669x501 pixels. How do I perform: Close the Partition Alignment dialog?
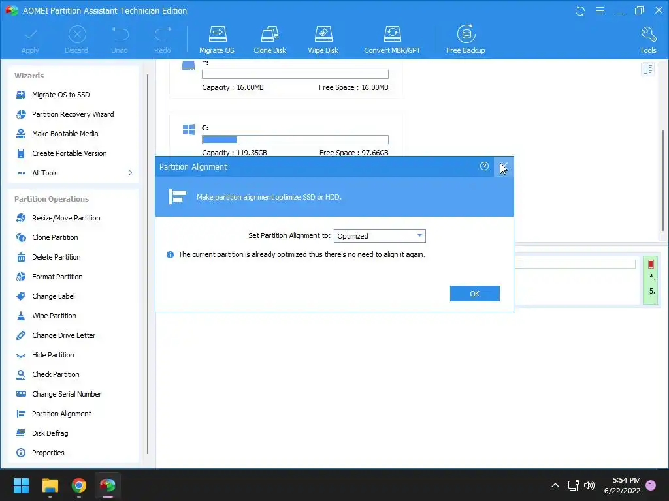click(504, 166)
